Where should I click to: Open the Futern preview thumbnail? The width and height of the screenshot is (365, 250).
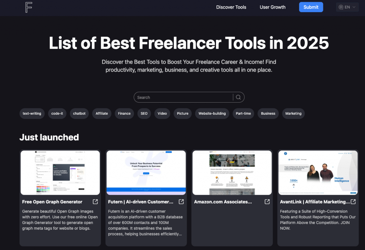[x=146, y=173]
